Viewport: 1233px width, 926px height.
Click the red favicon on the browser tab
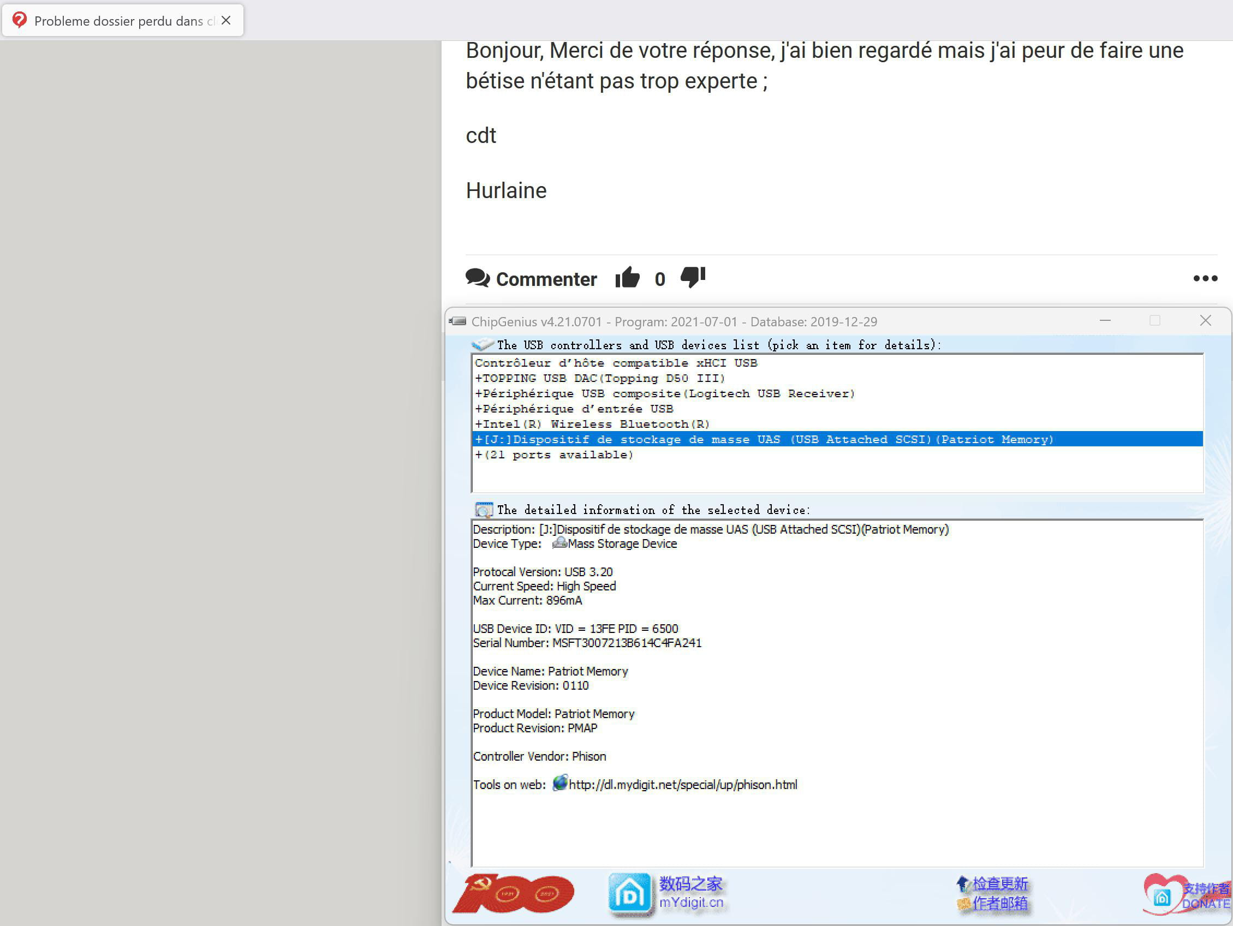20,20
